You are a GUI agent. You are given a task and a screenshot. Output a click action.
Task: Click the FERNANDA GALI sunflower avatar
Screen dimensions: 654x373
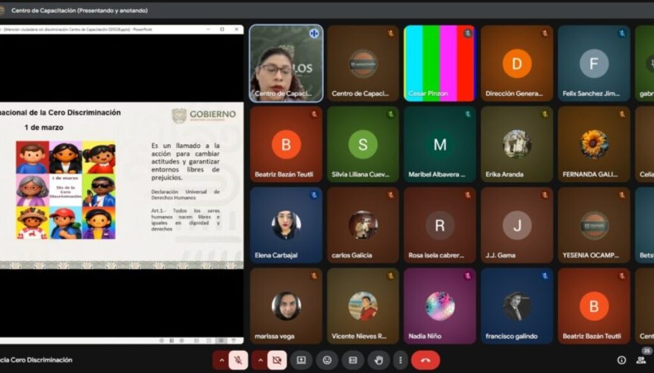[x=594, y=144]
